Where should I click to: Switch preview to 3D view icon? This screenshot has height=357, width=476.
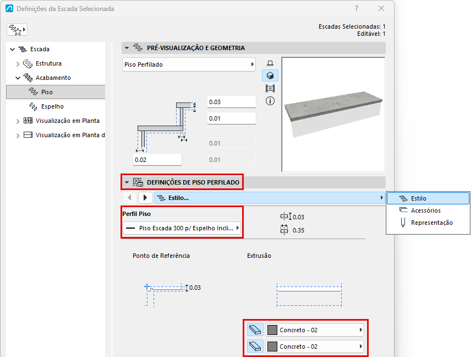point(270,75)
